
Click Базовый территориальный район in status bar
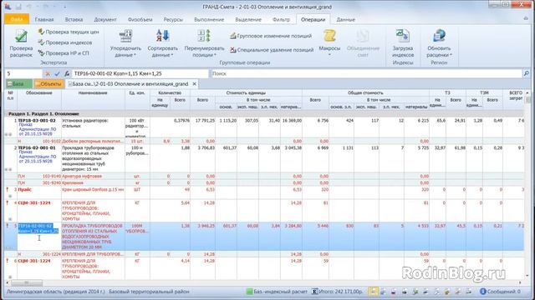[149, 292]
